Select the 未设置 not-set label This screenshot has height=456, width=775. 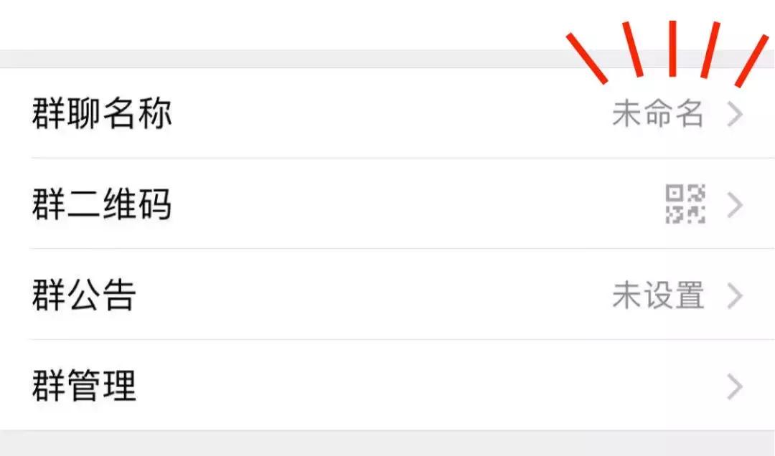tap(659, 296)
